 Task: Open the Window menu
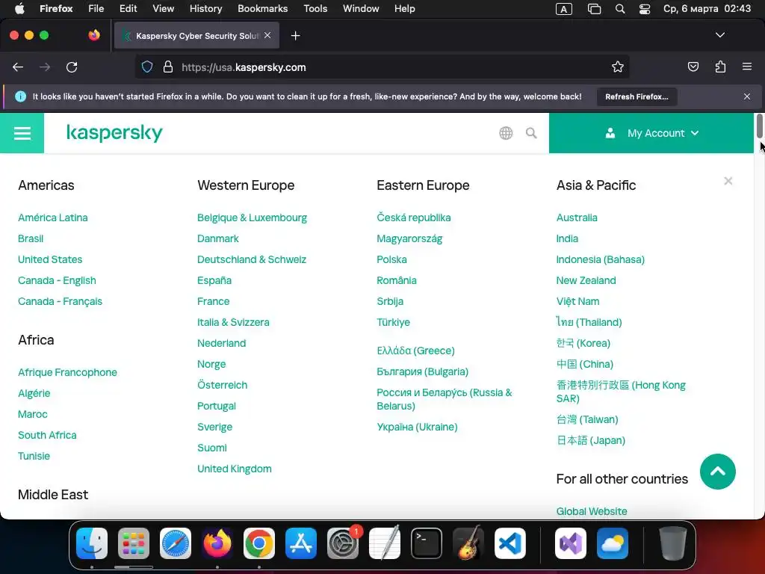[361, 8]
